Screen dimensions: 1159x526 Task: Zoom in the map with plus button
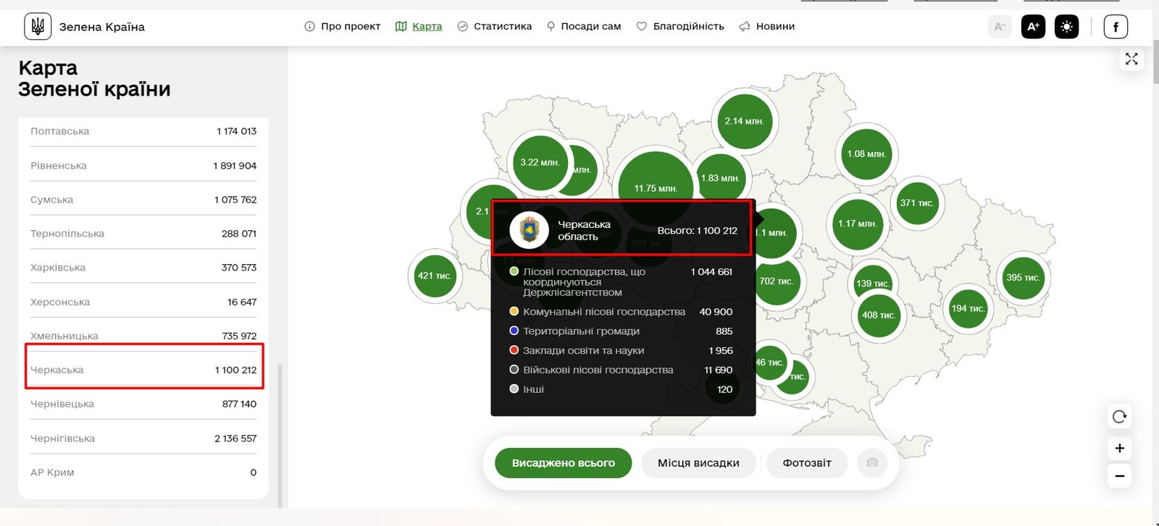click(1119, 448)
